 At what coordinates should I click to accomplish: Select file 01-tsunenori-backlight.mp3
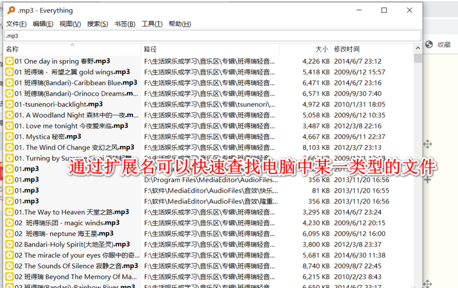pos(59,104)
